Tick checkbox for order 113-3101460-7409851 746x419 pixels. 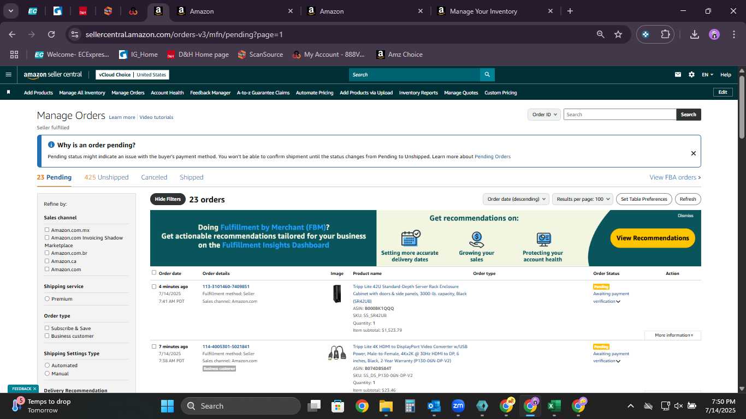coord(154,286)
